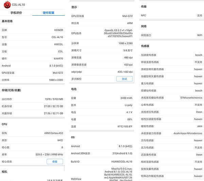Click the 核心数 row label
The width and height of the screenshot is (204, 181).
coord(5,147)
